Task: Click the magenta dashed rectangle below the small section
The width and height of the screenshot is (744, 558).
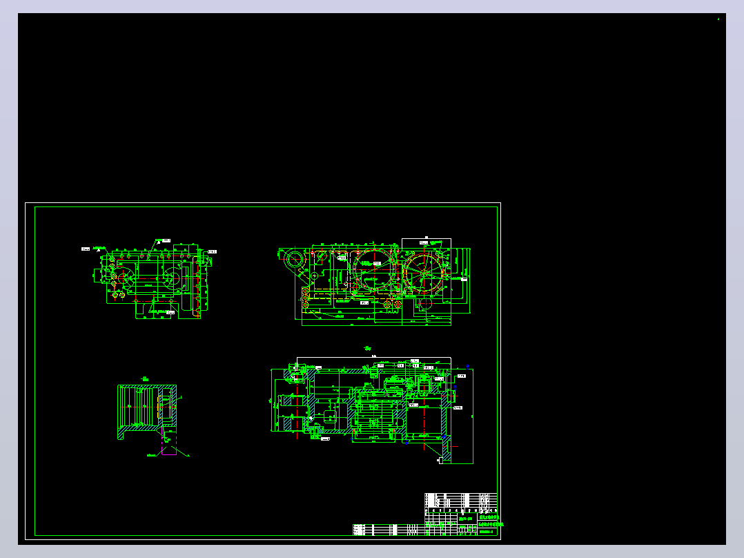Action: tap(169, 441)
